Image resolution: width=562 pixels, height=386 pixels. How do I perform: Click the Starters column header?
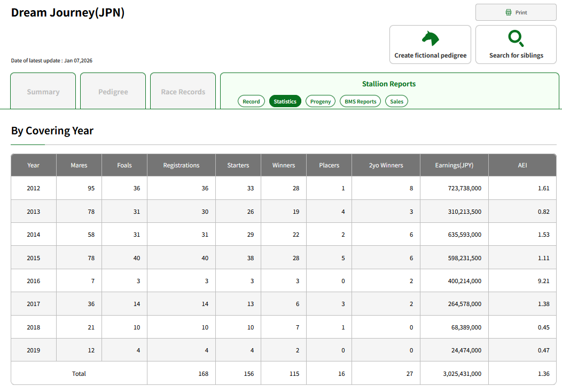pos(238,165)
